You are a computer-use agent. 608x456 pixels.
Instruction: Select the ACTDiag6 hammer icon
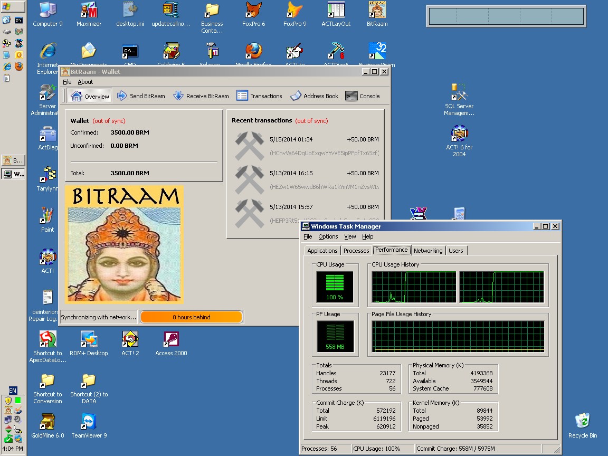336,54
